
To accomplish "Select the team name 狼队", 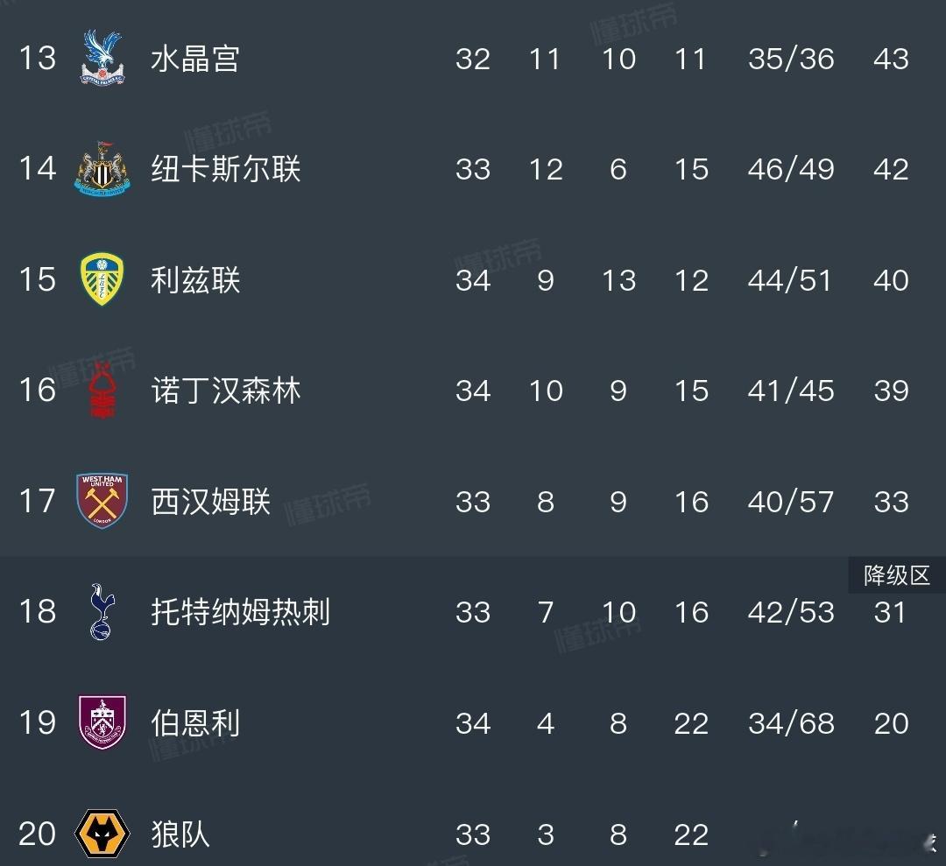I will (x=180, y=834).
